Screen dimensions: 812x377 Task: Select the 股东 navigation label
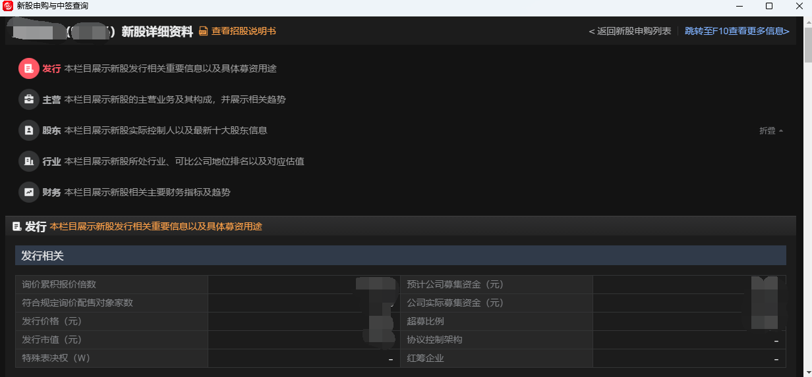[51, 130]
